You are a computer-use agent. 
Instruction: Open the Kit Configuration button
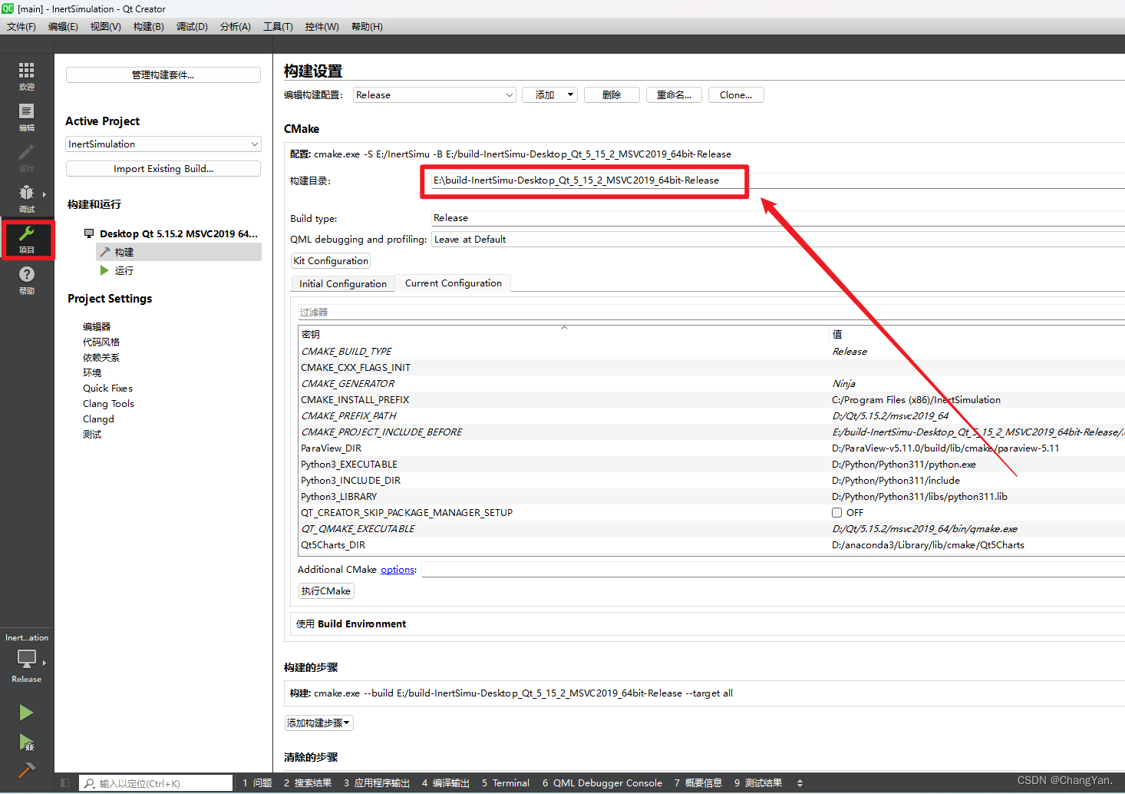click(x=331, y=261)
